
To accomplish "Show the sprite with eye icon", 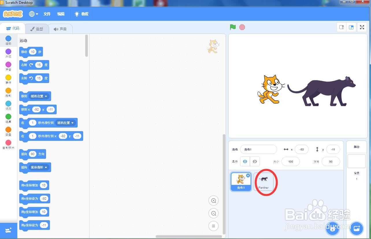I will pos(245,161).
